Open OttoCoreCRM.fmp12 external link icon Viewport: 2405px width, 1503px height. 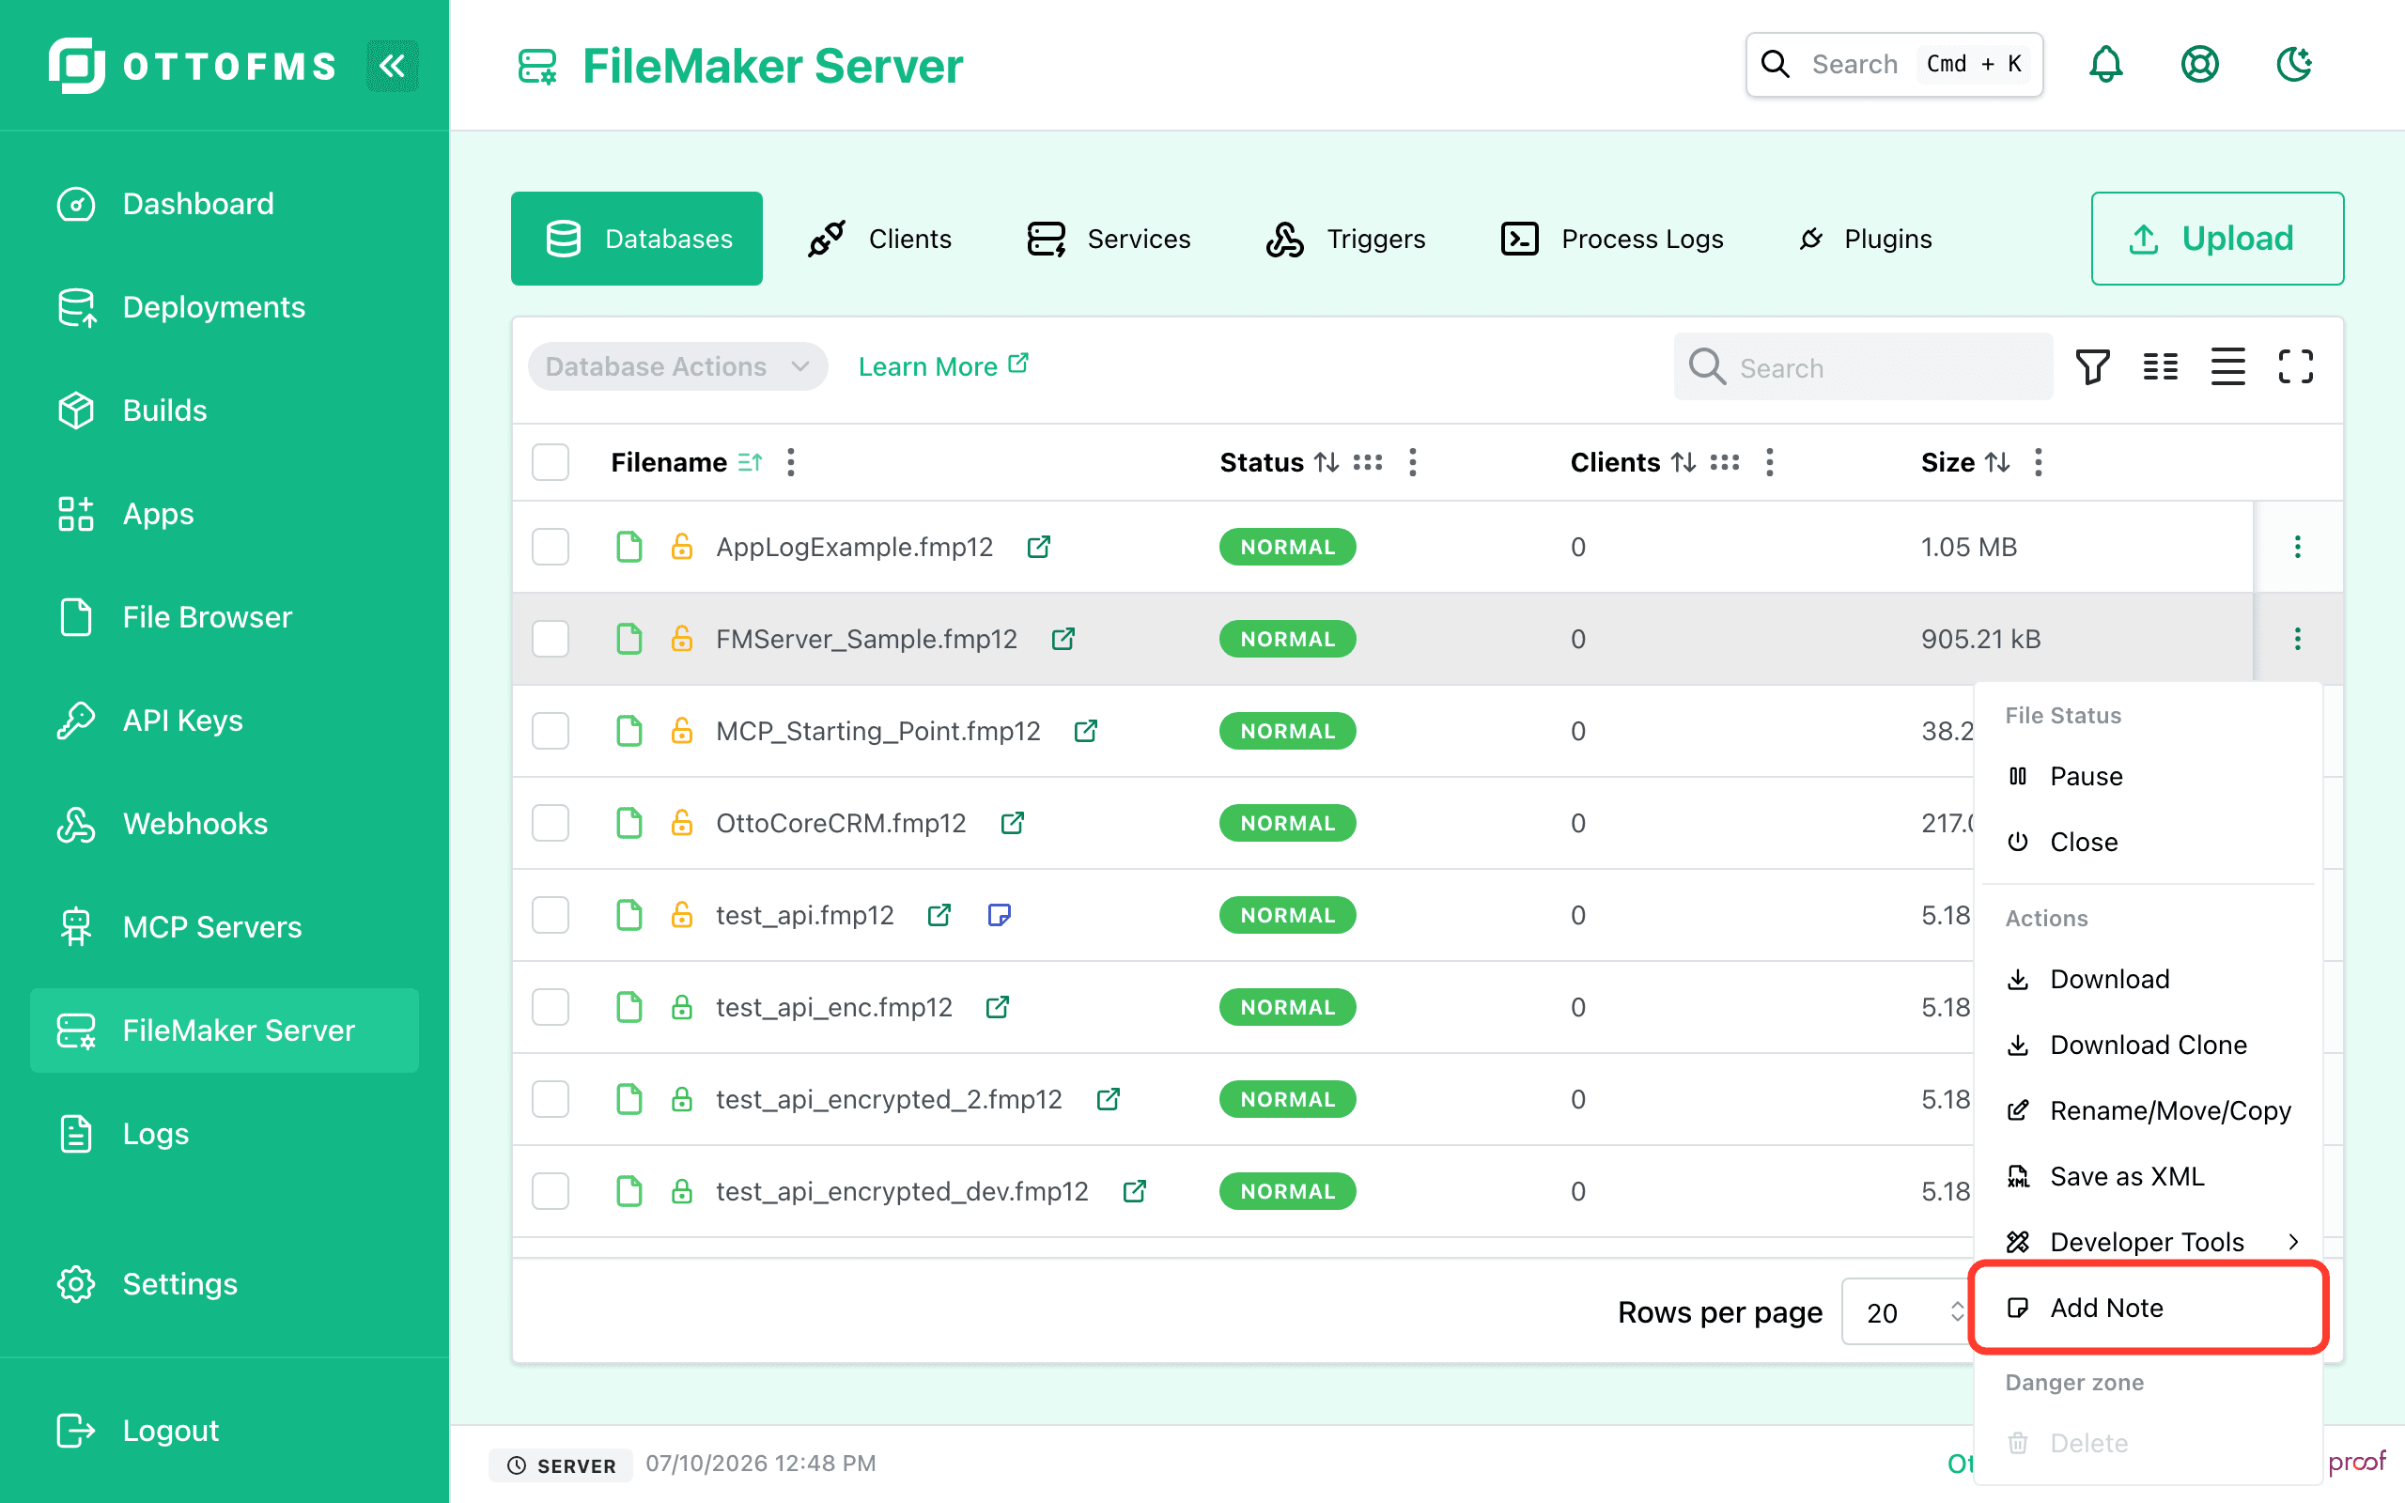1012,823
